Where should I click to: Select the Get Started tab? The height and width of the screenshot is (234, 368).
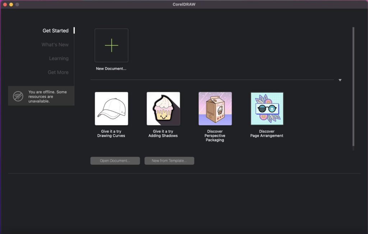(x=56, y=31)
